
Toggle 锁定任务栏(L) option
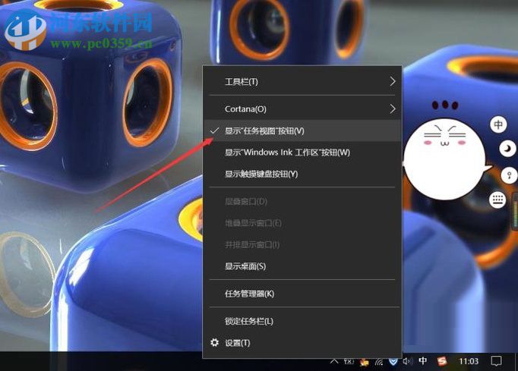tap(302, 321)
